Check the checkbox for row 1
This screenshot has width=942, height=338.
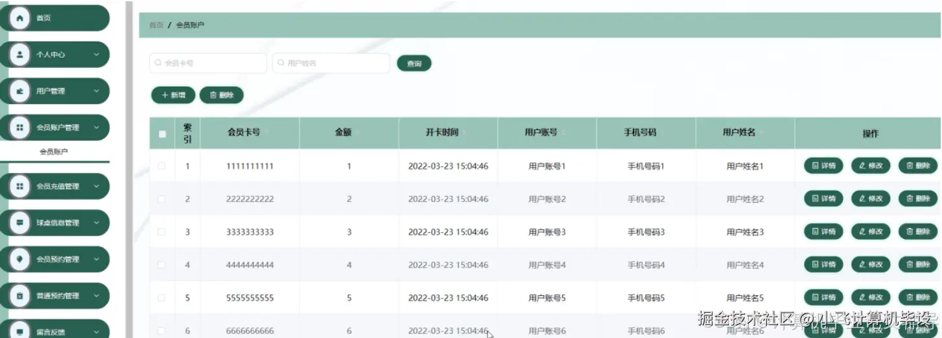[161, 166]
